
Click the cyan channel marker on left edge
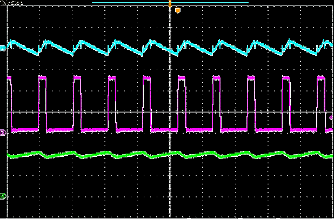tap(3, 48)
